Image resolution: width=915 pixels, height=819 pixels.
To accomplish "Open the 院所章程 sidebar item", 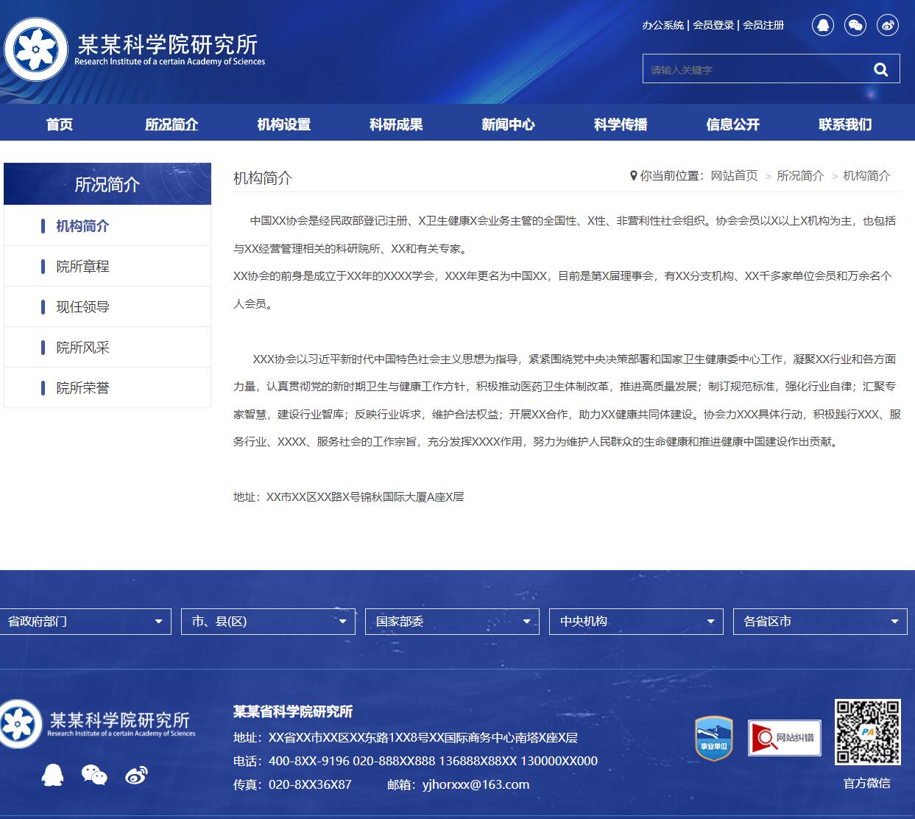I will coord(83,267).
